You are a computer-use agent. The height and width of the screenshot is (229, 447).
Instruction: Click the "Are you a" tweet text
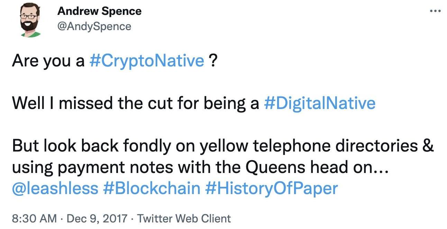coord(48,61)
